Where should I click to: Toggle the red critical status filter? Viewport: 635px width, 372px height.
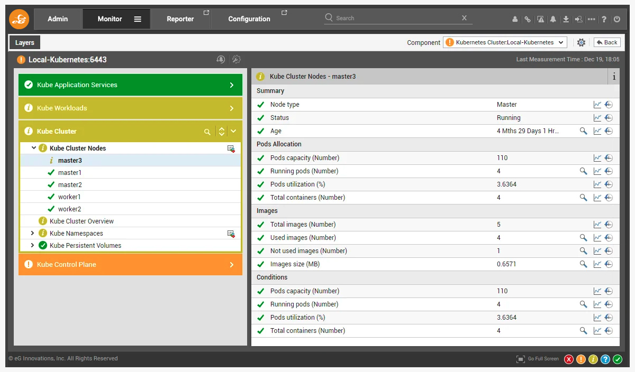point(569,359)
